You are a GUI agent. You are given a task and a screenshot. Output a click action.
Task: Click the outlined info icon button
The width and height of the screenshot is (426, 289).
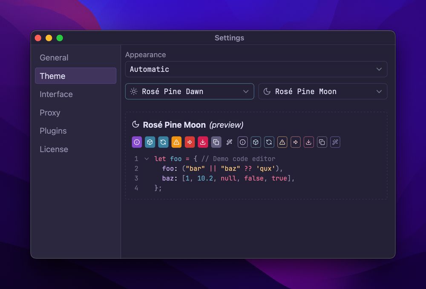pyautogui.click(x=243, y=142)
